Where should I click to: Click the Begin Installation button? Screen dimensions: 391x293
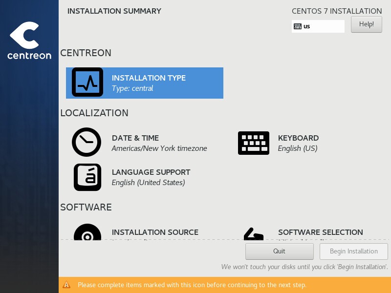353,251
